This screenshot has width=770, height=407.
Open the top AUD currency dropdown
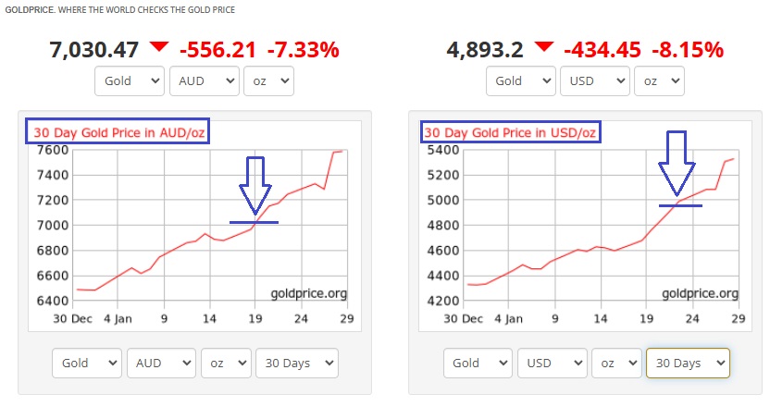[x=204, y=80]
